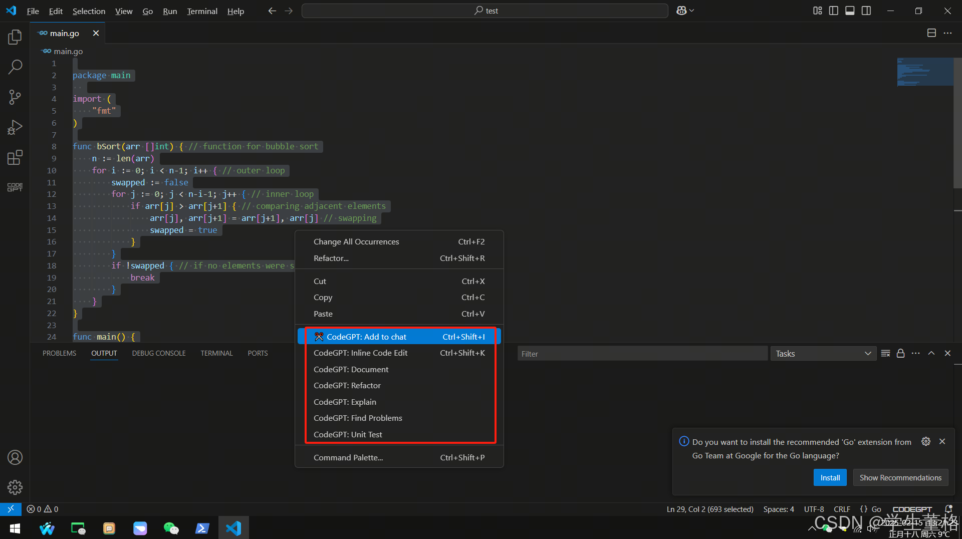This screenshot has width=962, height=539.
Task: Choose CodeGPT: Find Problems
Action: click(399, 418)
